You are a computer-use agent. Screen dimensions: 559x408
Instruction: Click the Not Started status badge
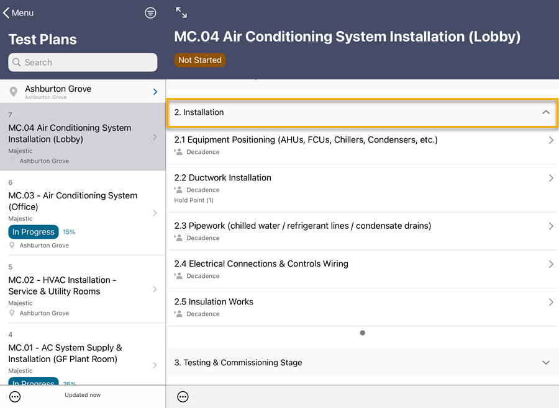199,60
